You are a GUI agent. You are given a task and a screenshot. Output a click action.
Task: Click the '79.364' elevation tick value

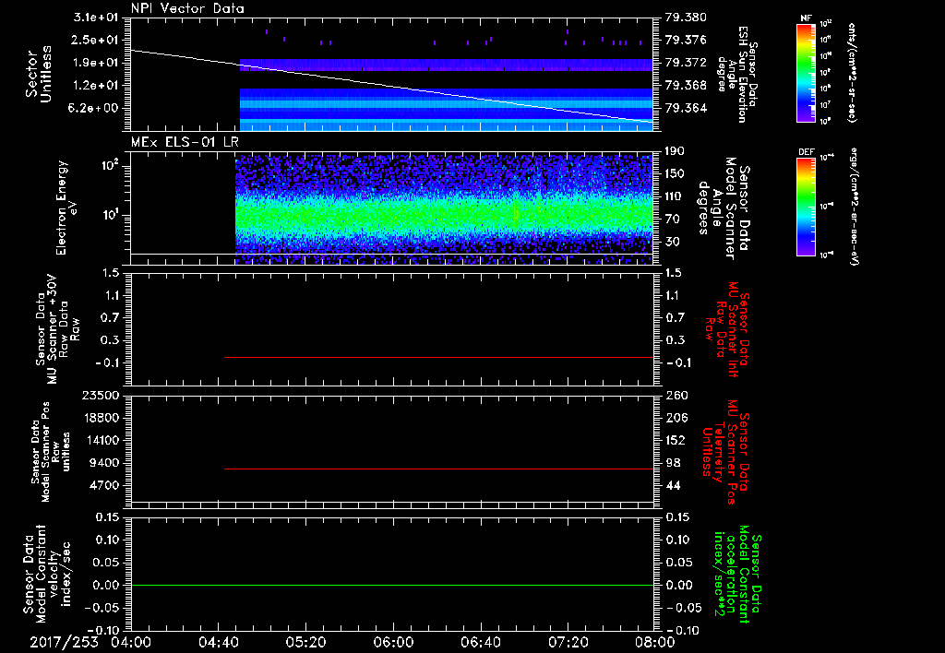point(686,109)
